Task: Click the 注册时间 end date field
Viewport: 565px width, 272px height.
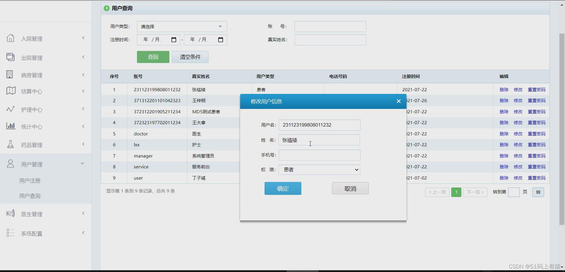Action: click(205, 40)
